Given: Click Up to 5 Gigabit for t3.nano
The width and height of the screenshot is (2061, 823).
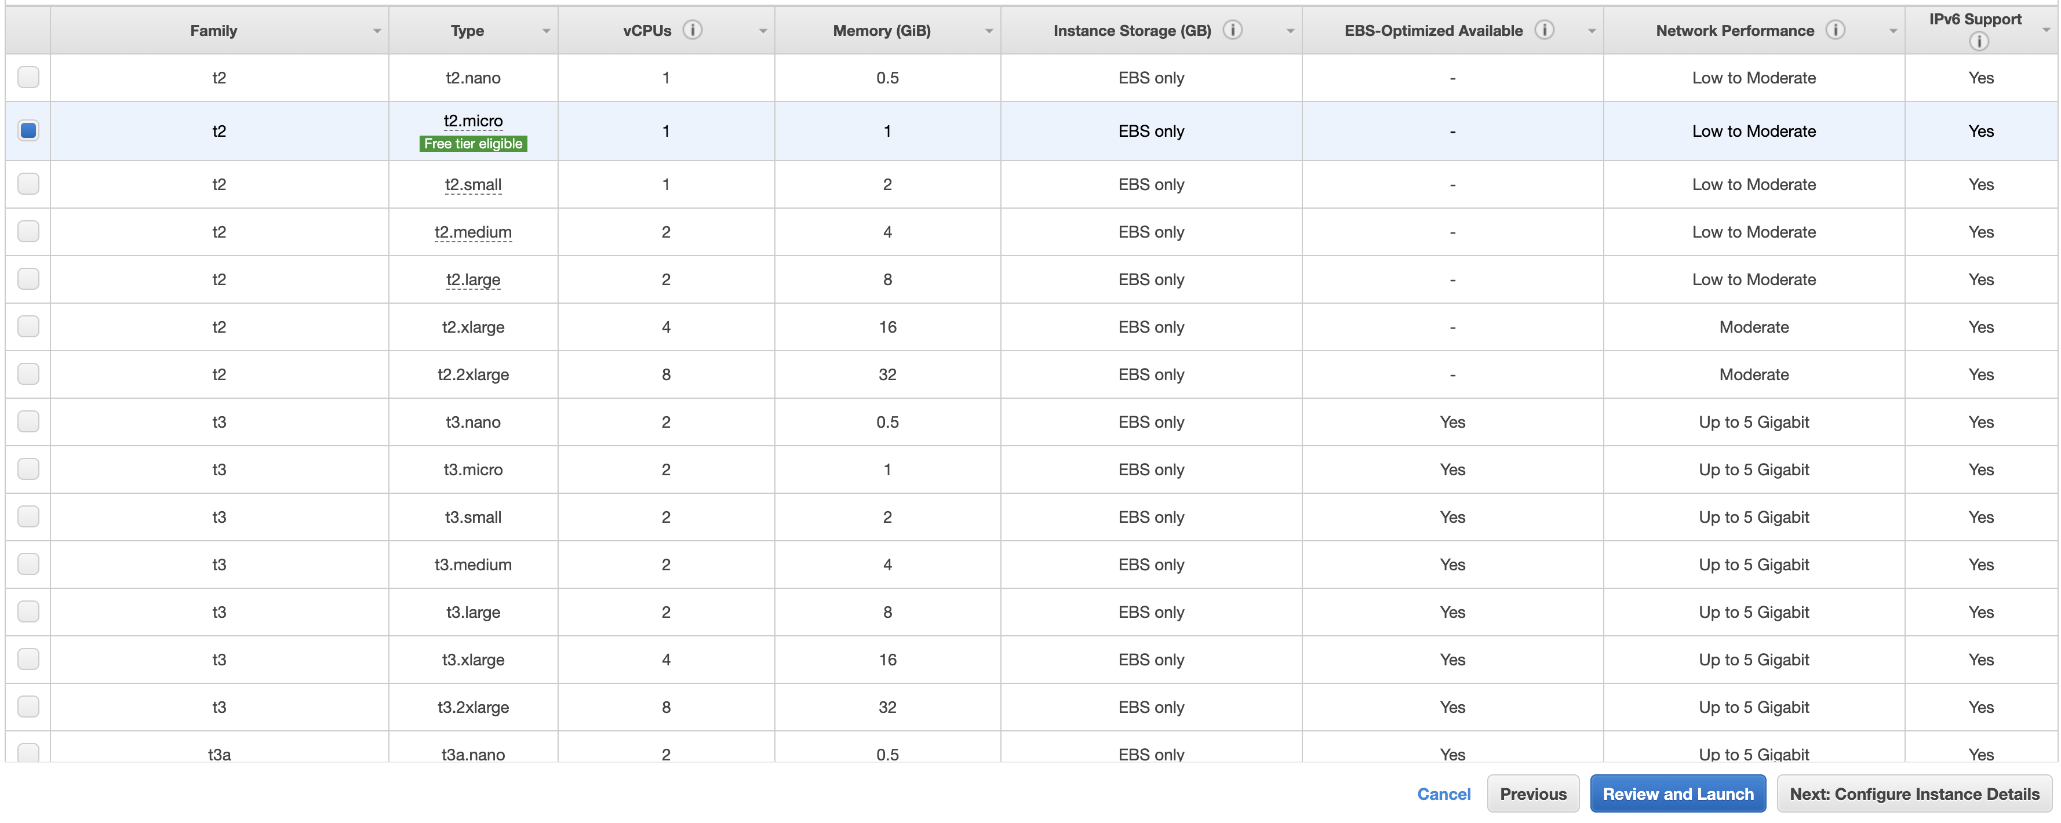Looking at the screenshot, I should coord(1754,421).
